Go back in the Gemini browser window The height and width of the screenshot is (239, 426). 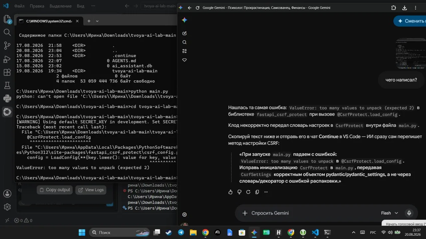pyautogui.click(x=190, y=8)
